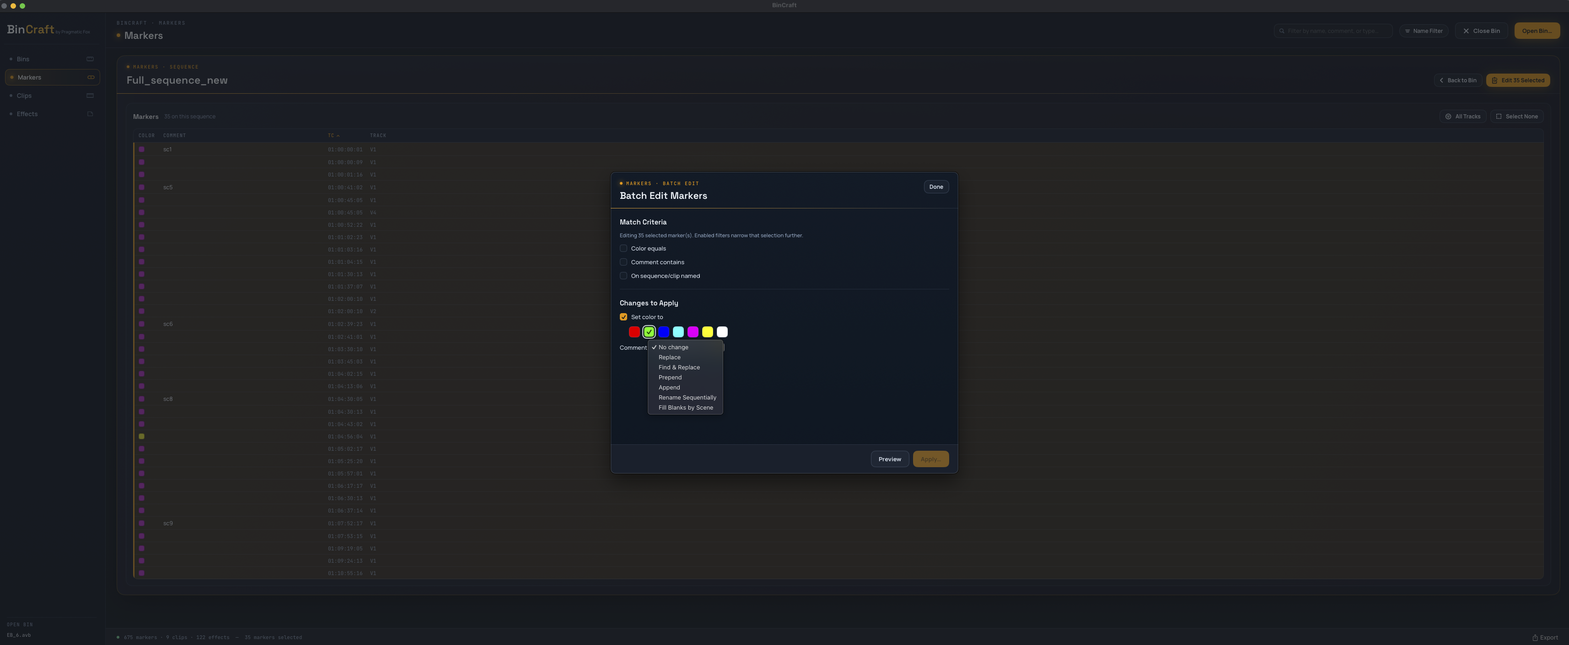The image size is (1569, 645).
Task: Click the Bins row icon on the right
Action: [x=90, y=59]
